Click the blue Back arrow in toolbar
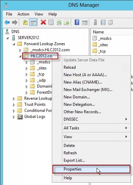Image resolution: width=133 pixels, height=185 pixels. (x=7, y=22)
